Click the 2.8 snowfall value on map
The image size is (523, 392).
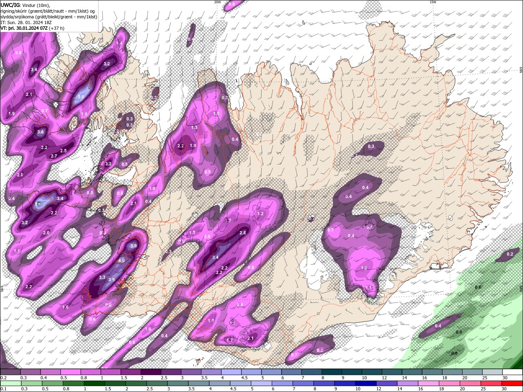[243, 232]
